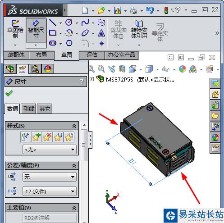Click the Convert Entities (转换实体引用) tool
The height and width of the screenshot is (223, 224).
coord(139,29)
